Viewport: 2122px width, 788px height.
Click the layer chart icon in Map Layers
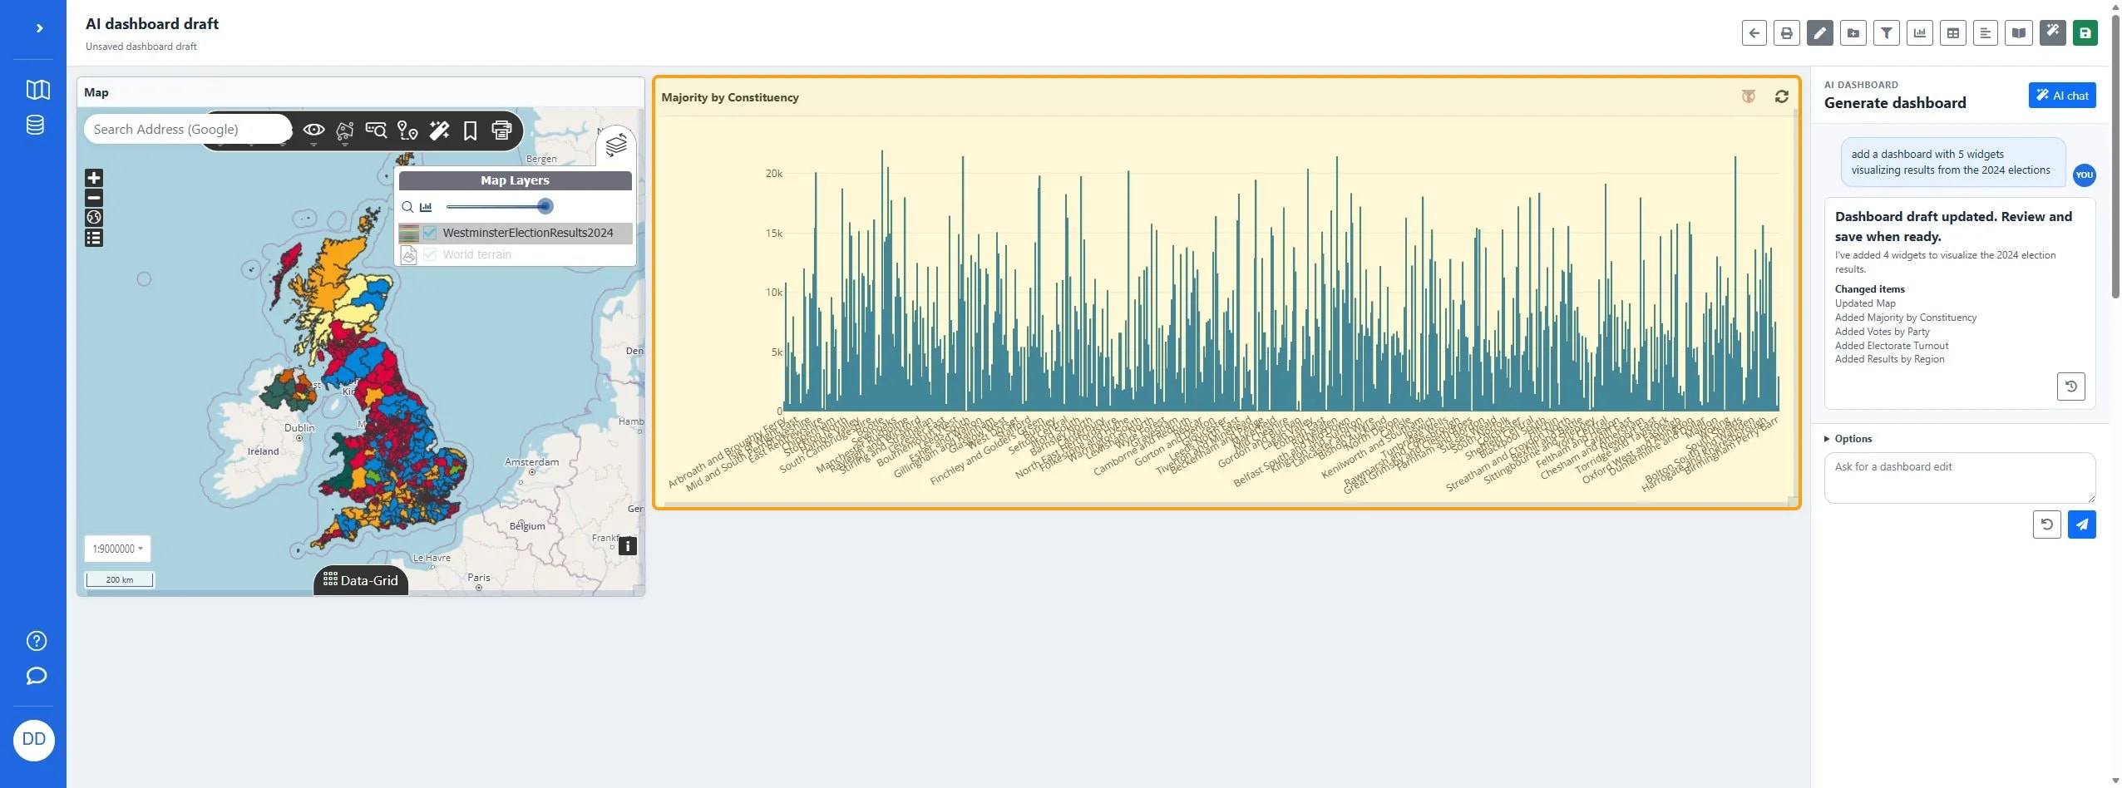[x=426, y=207]
